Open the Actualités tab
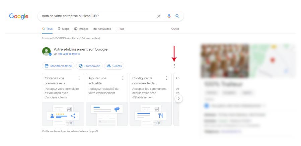The height and width of the screenshot is (146, 301). (102, 29)
